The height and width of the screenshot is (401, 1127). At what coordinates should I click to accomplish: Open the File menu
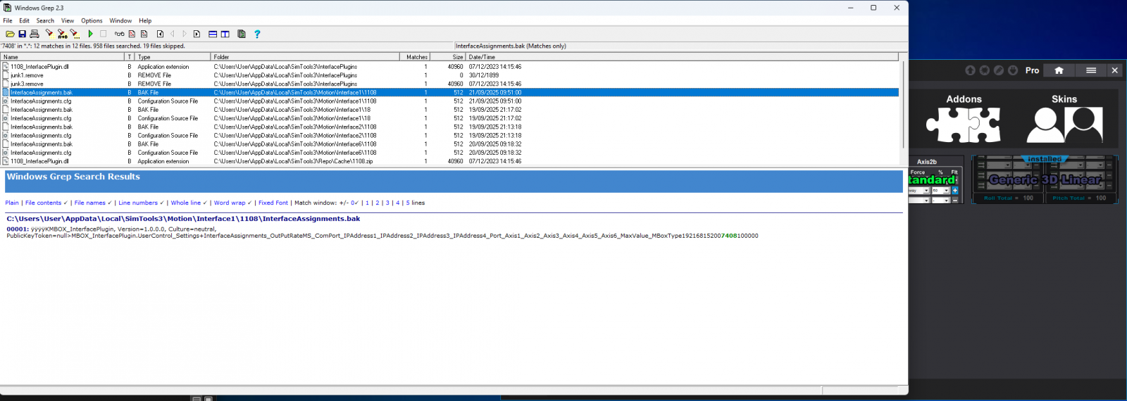8,20
